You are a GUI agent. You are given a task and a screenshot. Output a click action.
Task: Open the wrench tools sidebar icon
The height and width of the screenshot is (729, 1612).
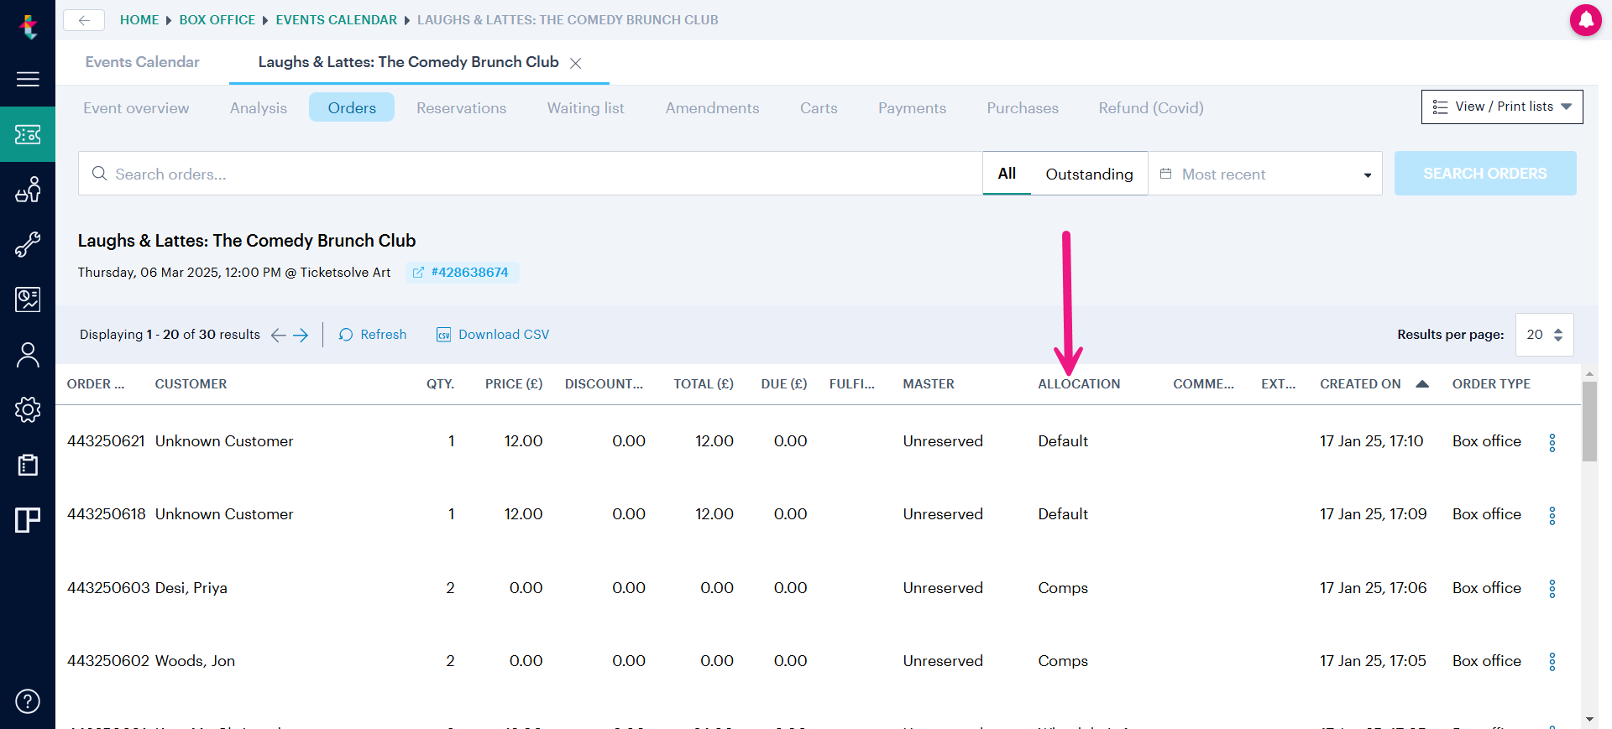coord(28,244)
